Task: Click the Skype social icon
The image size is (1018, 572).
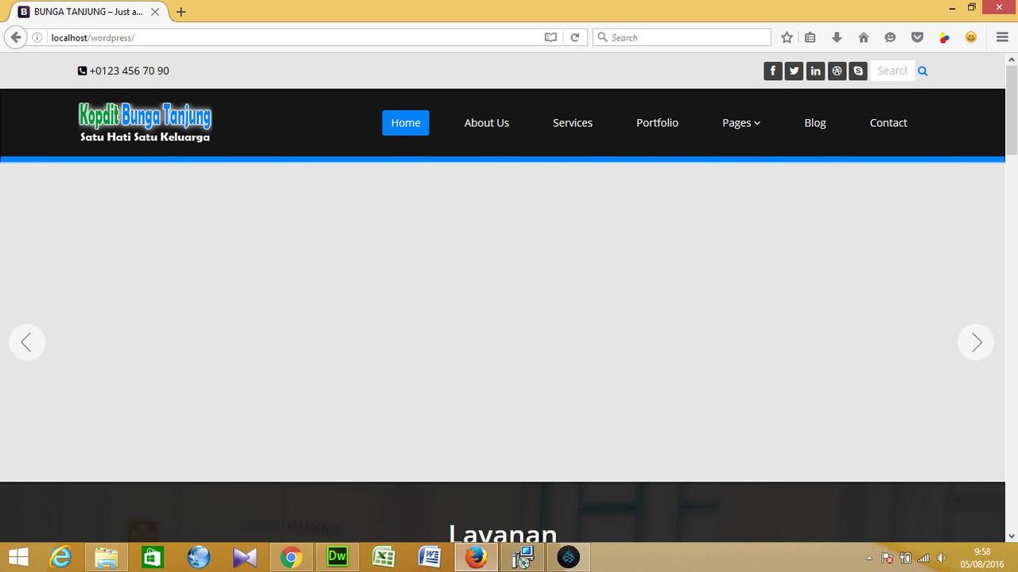Action: click(858, 71)
